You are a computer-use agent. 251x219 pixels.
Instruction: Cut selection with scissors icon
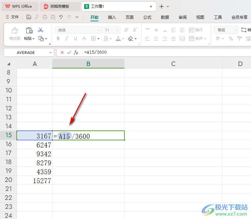tap(41, 30)
